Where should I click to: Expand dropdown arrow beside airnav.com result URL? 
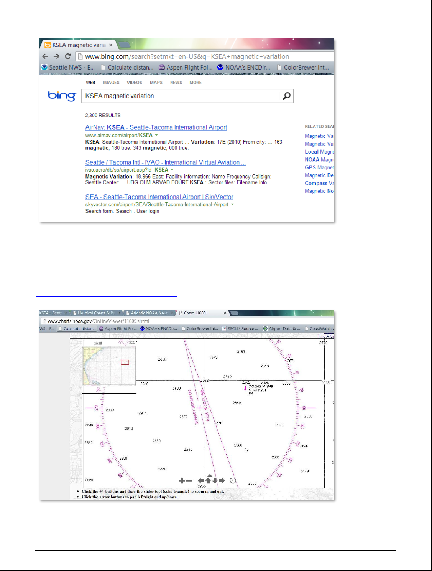[x=156, y=135]
